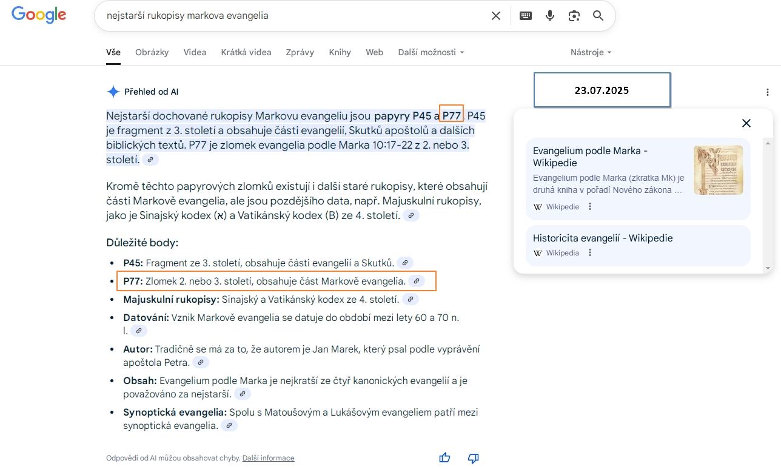Open the Evangelium podle Marka - Wikipedie link
The image size is (781, 469).
(x=590, y=157)
